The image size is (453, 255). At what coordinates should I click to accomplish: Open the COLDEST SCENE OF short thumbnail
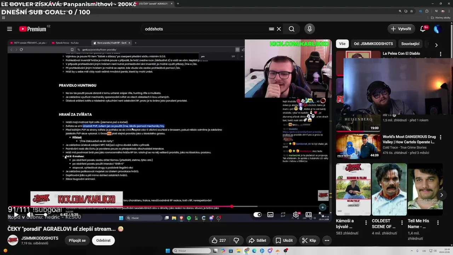[389, 189]
